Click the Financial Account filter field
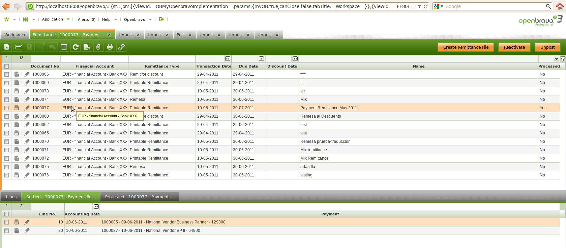This screenshot has height=248, width=566. click(94, 59)
